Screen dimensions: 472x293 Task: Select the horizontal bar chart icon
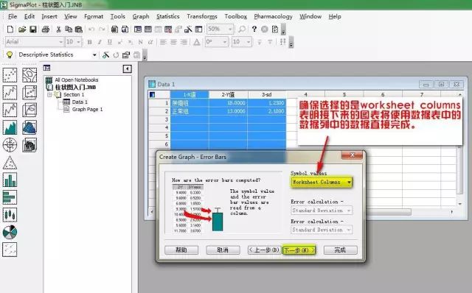[10, 197]
